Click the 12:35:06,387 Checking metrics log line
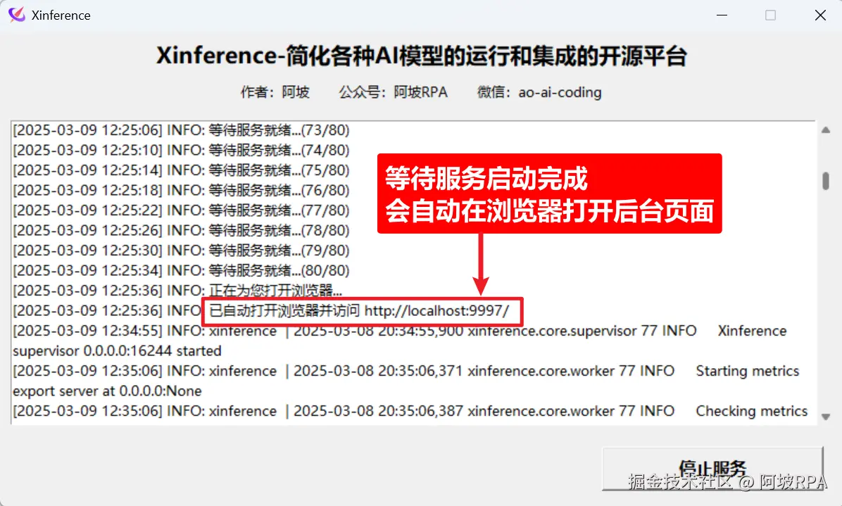This screenshot has width=842, height=506. tap(410, 411)
